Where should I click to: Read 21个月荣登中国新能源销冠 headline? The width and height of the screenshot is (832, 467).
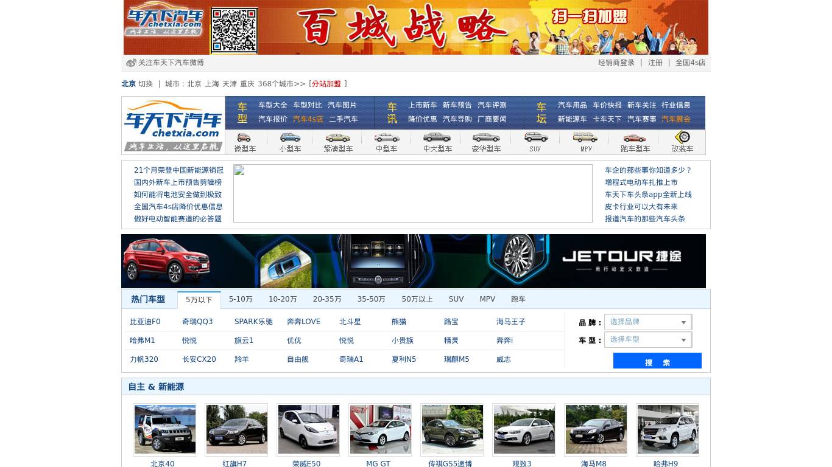click(178, 170)
